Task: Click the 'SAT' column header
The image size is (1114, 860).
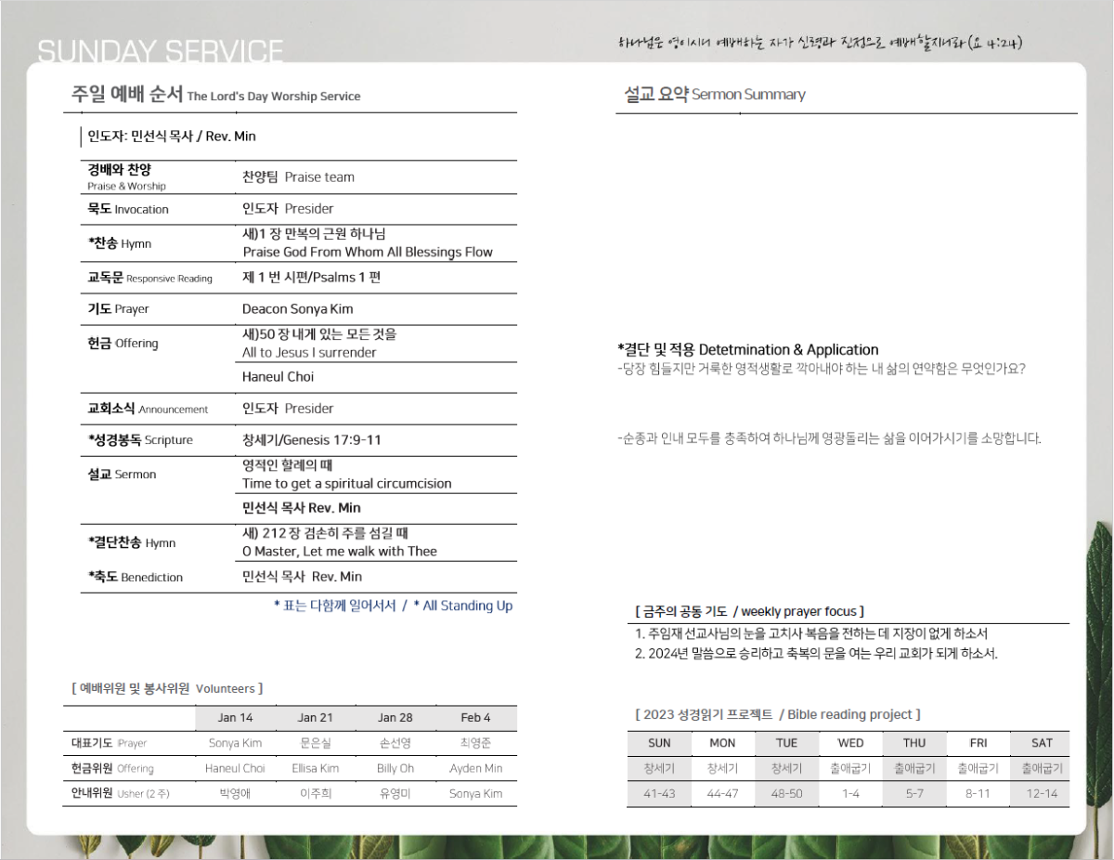Action: tap(1042, 743)
